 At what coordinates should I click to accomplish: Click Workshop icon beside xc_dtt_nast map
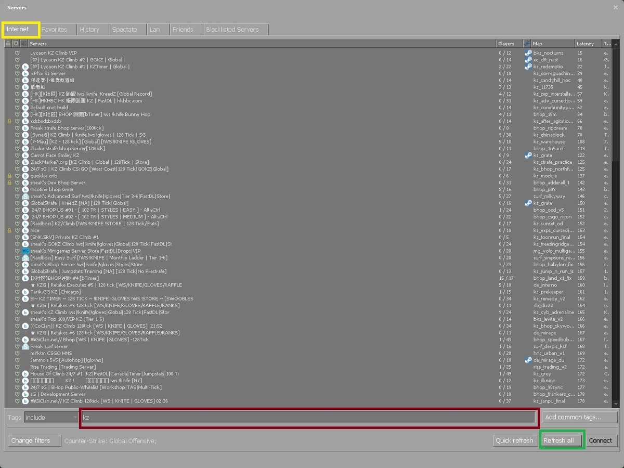click(x=528, y=60)
